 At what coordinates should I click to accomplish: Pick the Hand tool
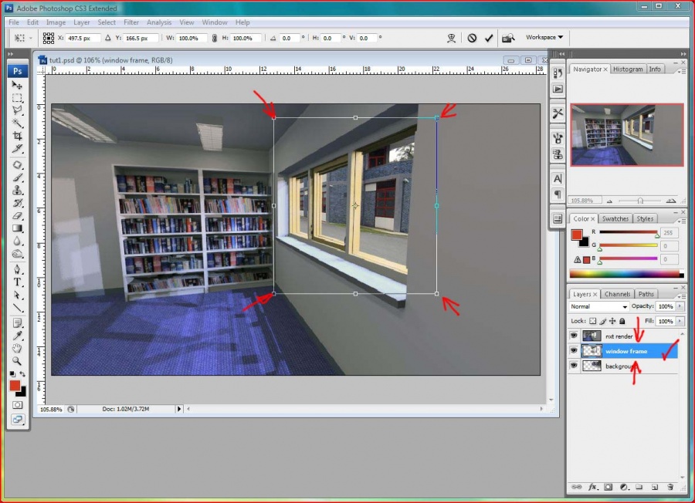click(x=18, y=348)
